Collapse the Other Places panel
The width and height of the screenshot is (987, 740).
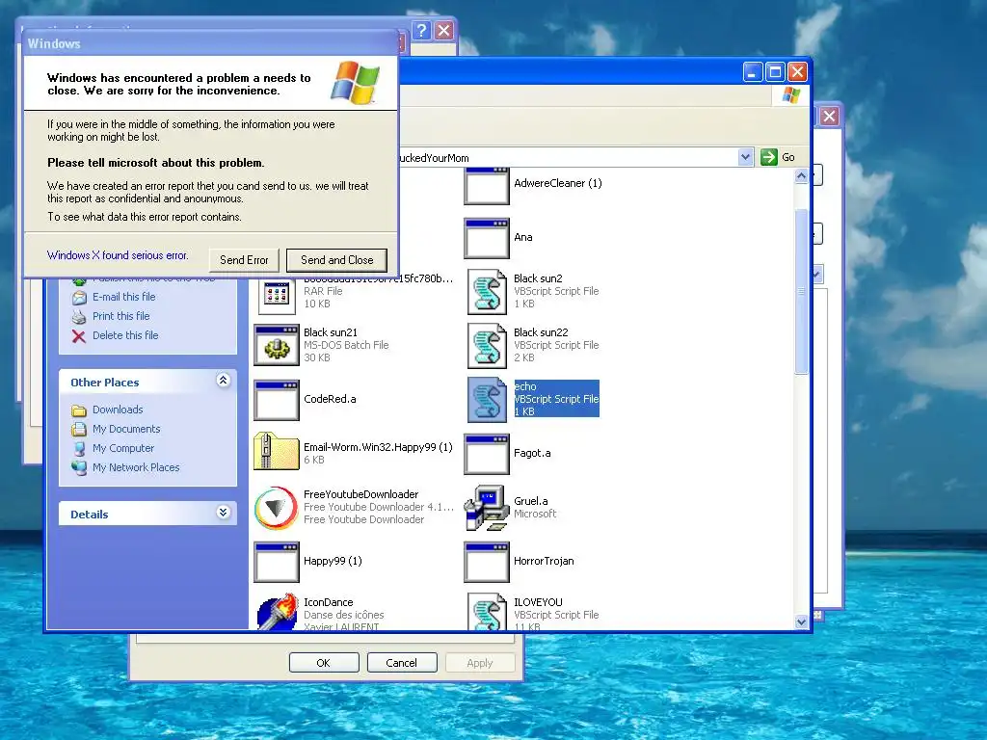pyautogui.click(x=223, y=380)
